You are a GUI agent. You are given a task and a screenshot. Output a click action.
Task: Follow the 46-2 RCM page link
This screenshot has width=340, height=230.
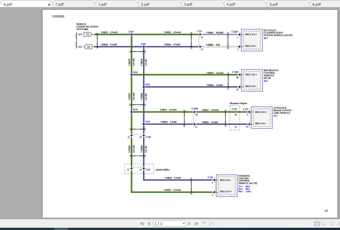(x=266, y=81)
